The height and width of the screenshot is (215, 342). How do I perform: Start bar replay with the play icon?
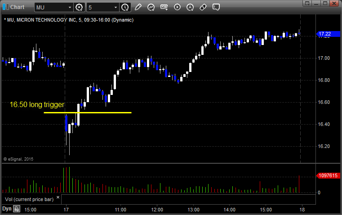pyautogui.click(x=177, y=7)
